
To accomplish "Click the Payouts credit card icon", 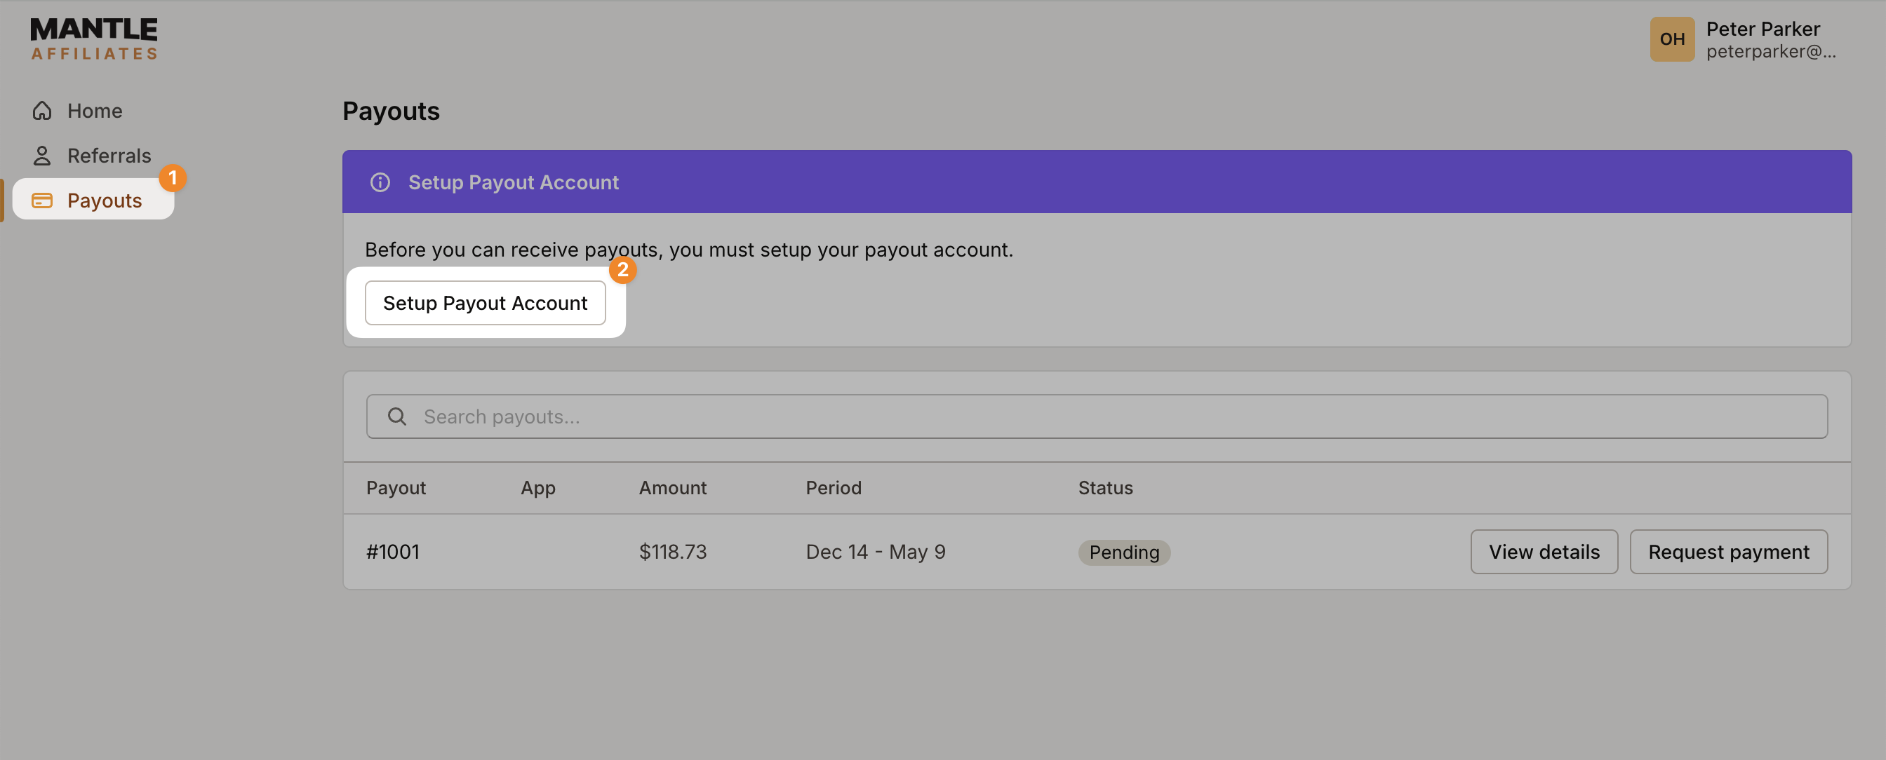I will click(x=41, y=200).
